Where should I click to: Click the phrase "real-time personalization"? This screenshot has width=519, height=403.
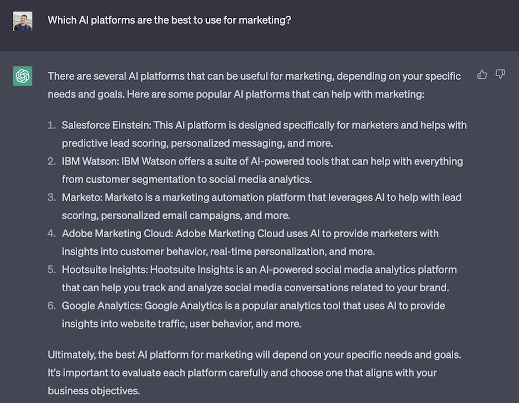click(269, 251)
